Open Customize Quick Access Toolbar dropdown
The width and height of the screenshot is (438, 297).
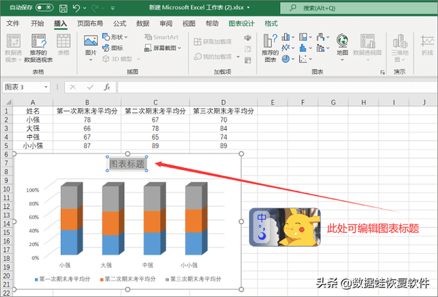[112, 8]
